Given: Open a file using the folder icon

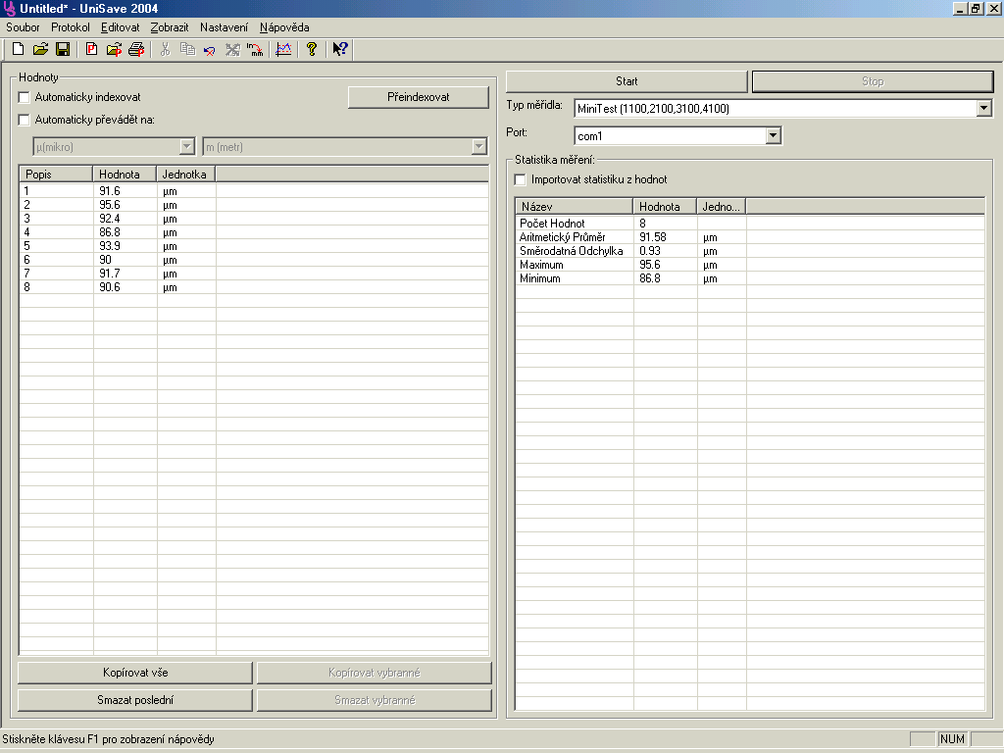Looking at the screenshot, I should tap(40, 49).
